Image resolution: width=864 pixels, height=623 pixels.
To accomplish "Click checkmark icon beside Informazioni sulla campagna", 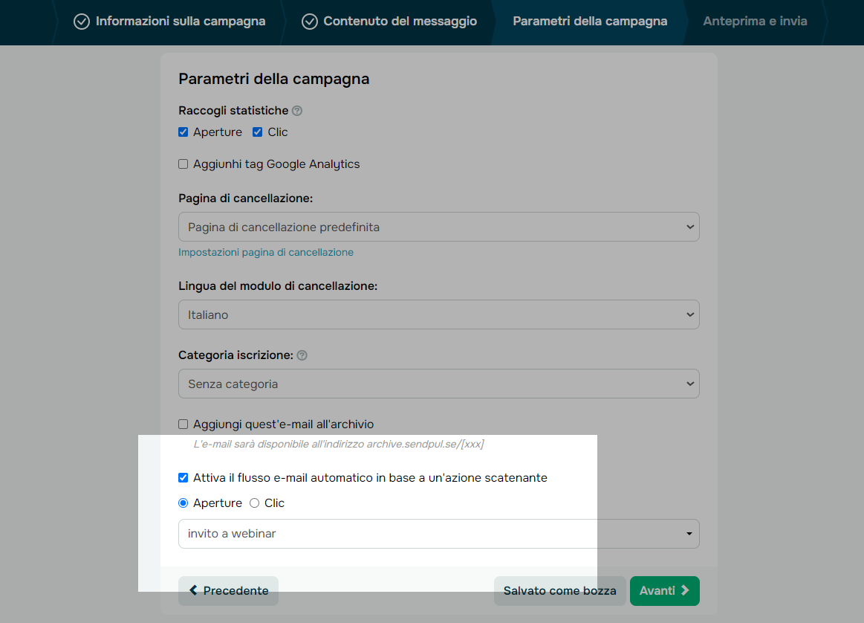I will (82, 22).
